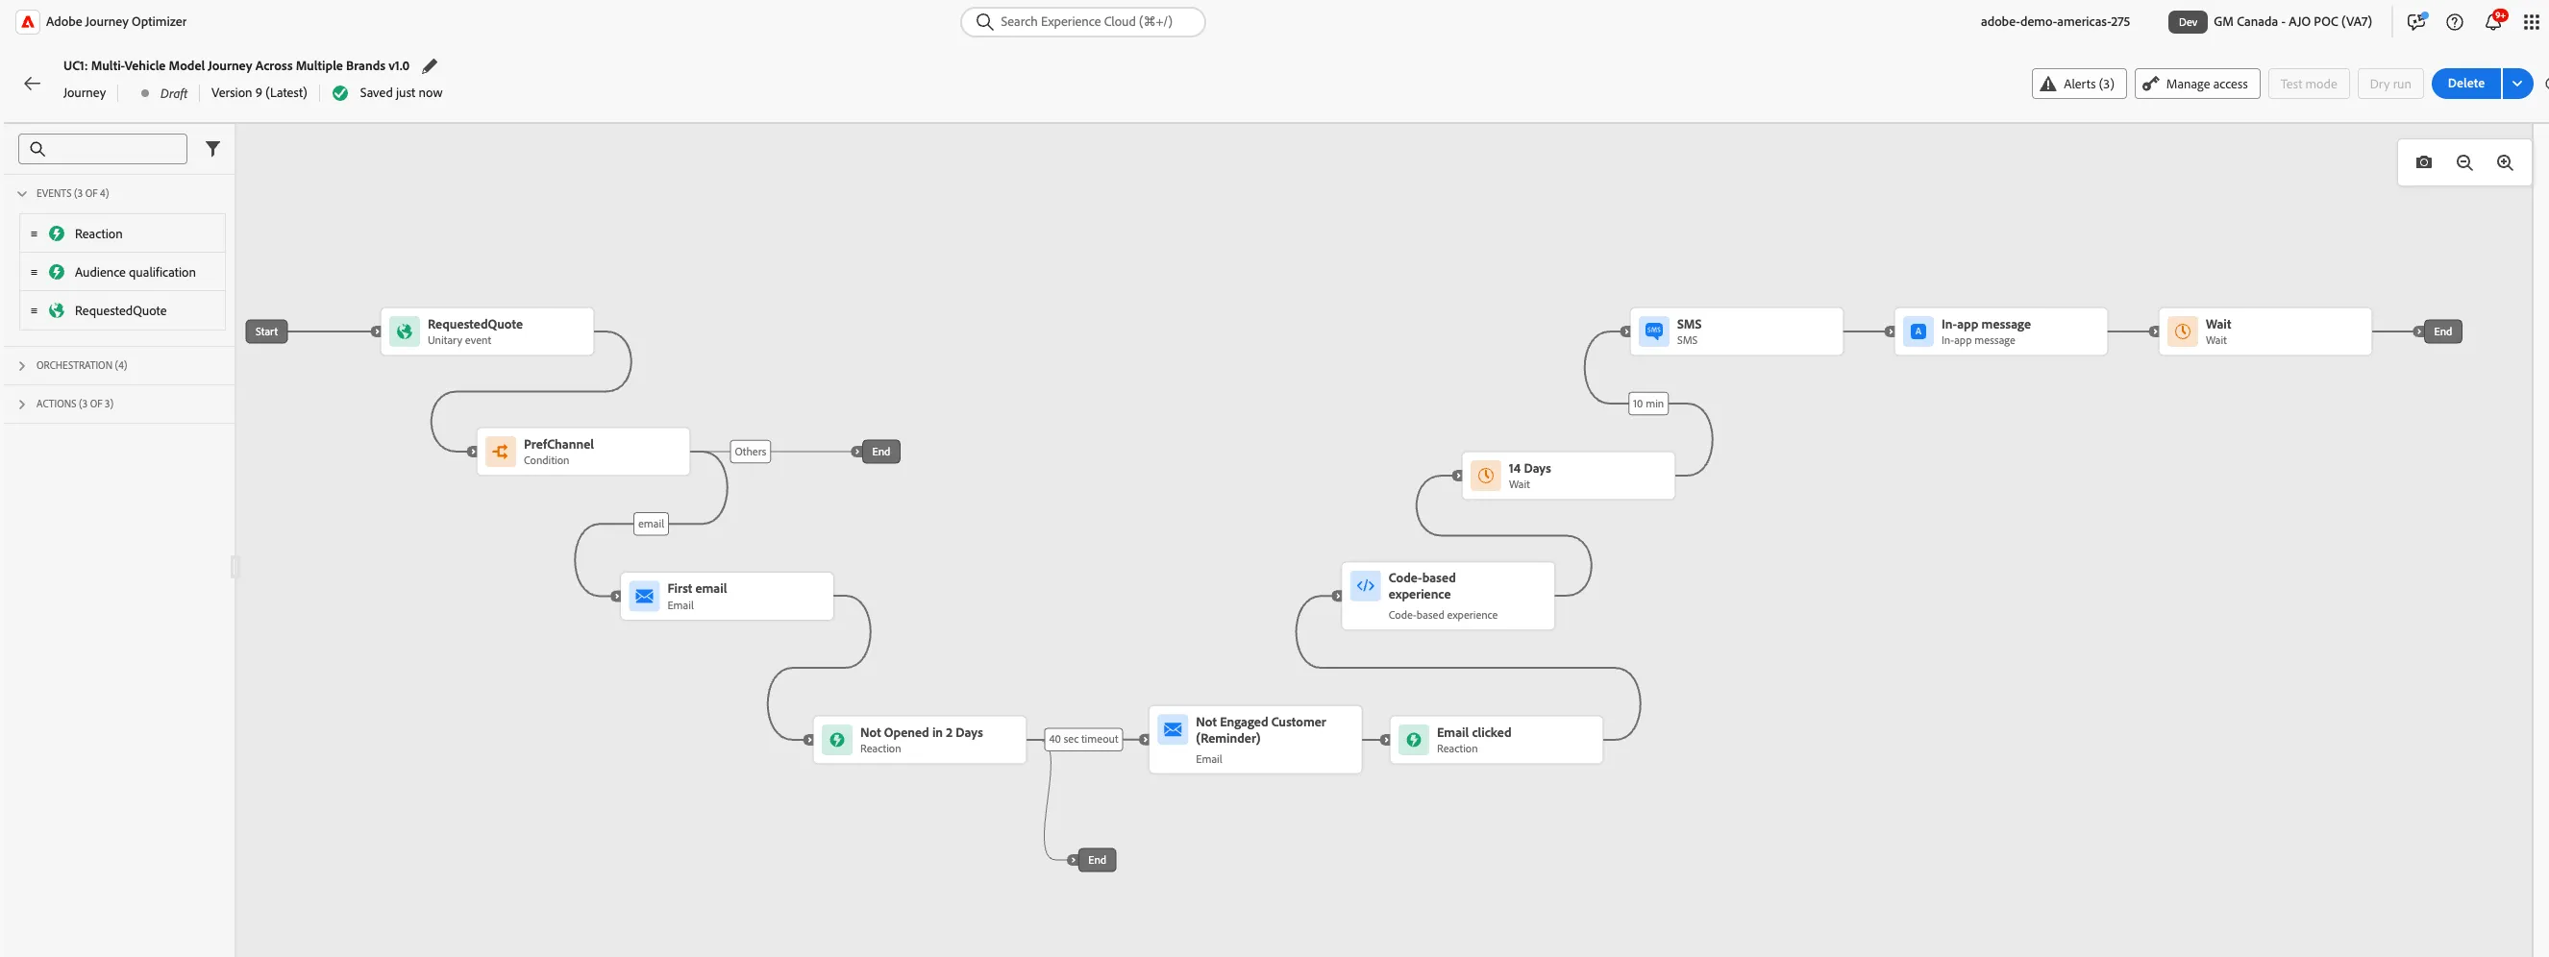This screenshot has height=957, width=2549.
Task: Select the SMS action node
Action: point(1737,331)
